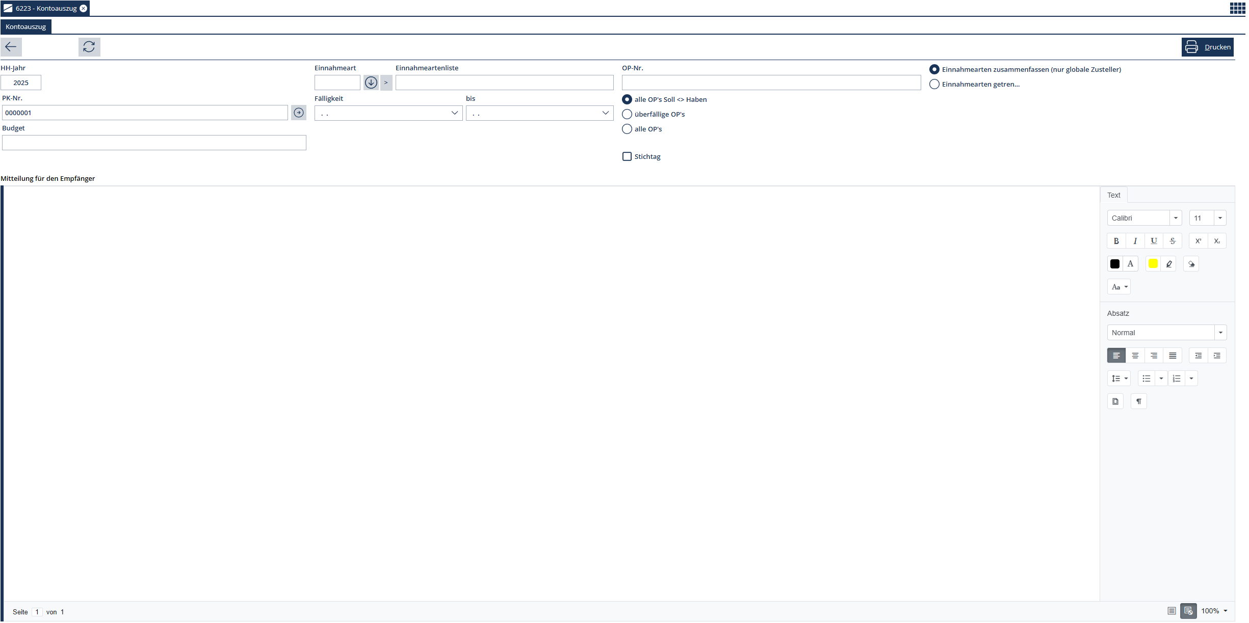Open the Fälligkeit date dropdown
Screen dimensions: 1249x623
454,113
